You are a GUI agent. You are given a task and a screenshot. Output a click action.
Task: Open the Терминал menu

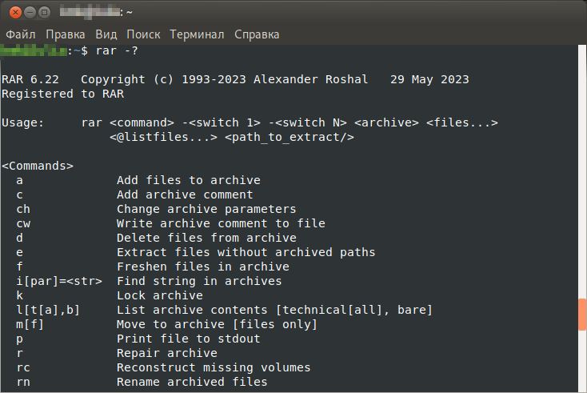[x=197, y=34]
